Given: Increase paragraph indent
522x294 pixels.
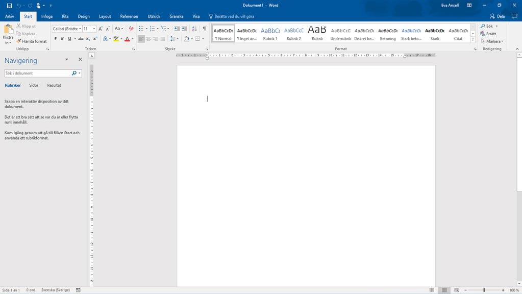Looking at the screenshot, I should 184,29.
